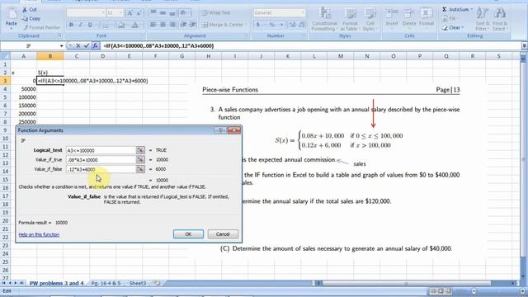Click OK in Function Arguments dialog
Screen dimensions: 528x297
(188, 234)
